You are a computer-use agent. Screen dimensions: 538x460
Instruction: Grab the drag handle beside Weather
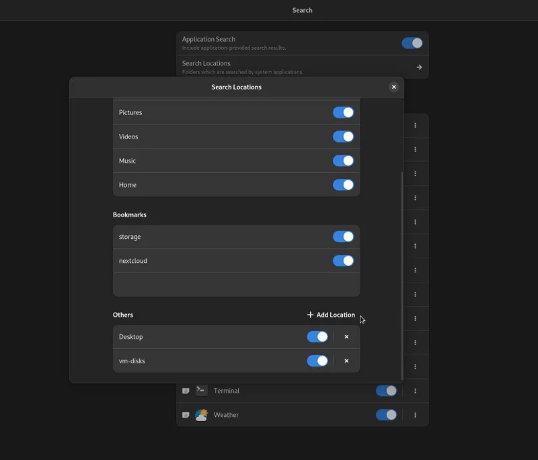[x=186, y=415]
